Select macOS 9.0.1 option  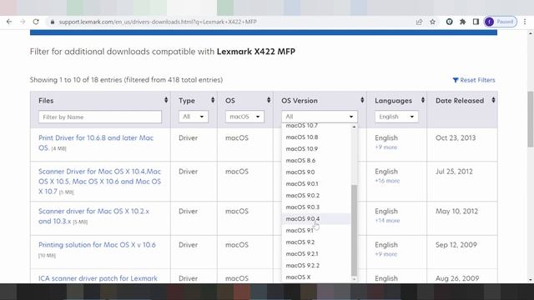316,183
